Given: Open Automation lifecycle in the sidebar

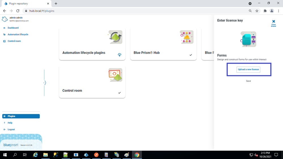Looking at the screenshot, I should click(18, 35).
